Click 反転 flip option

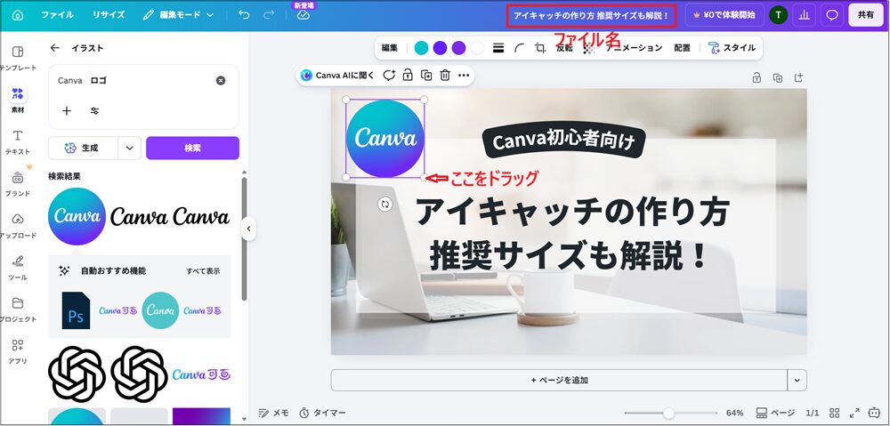coord(564,48)
